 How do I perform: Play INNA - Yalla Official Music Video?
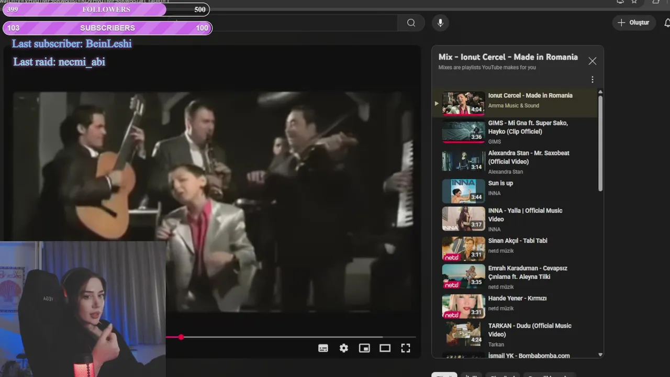(x=516, y=219)
